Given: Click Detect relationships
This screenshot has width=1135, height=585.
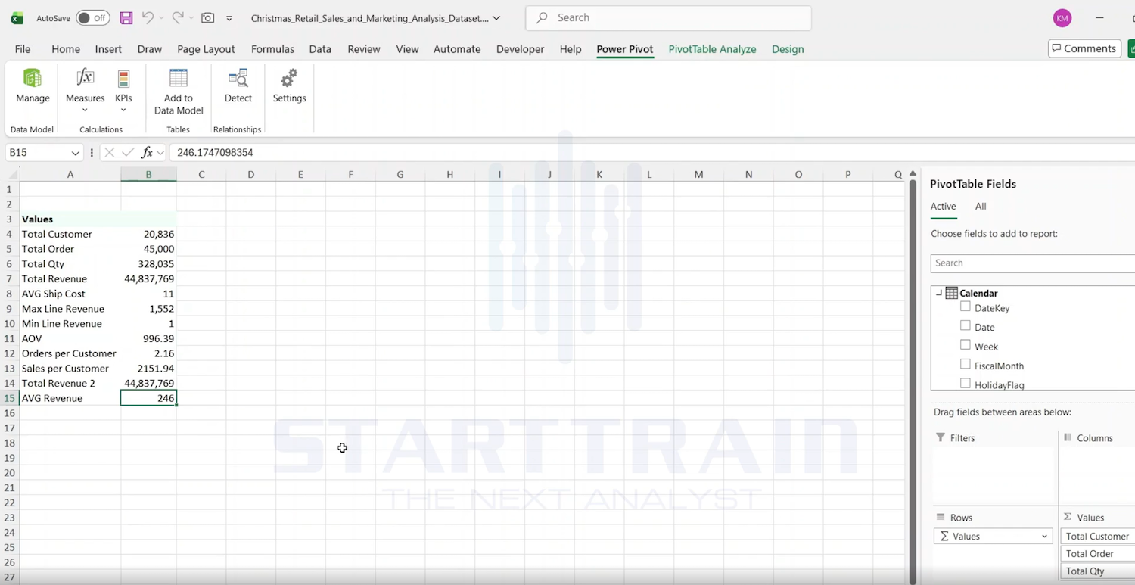Looking at the screenshot, I should point(238,86).
